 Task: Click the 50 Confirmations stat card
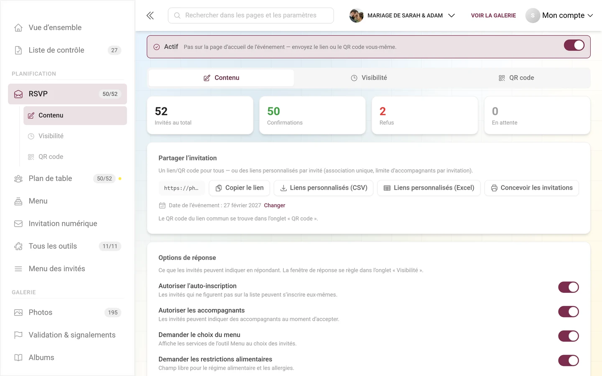pyautogui.click(x=312, y=115)
